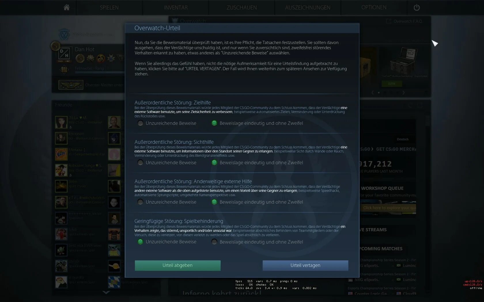Go to the home screen icon
This screenshot has height=302, width=484.
(67, 7)
